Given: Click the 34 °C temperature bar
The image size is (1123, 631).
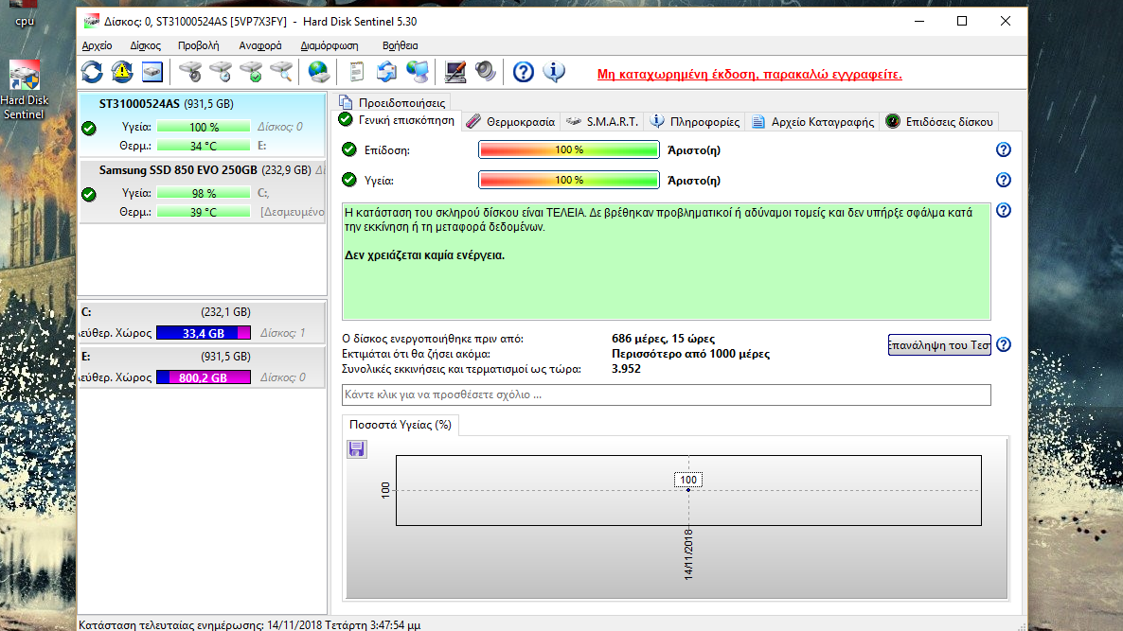Looking at the screenshot, I should click(x=204, y=146).
